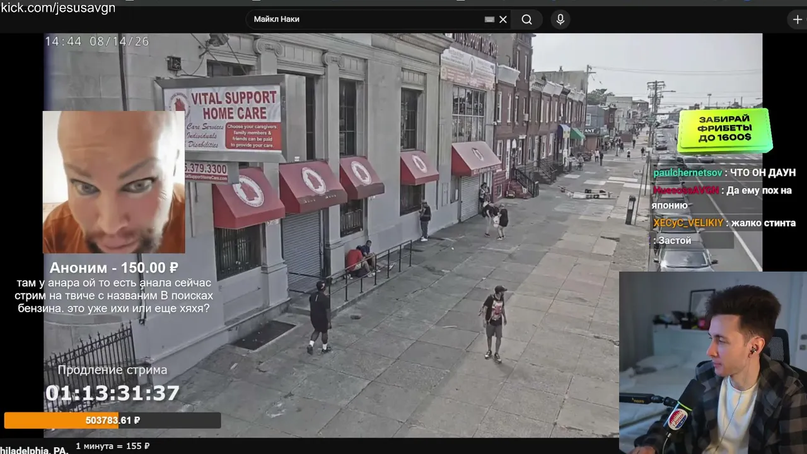Click the Аноним - 150.00 ₽ donation title
The width and height of the screenshot is (807, 454).
pos(113,268)
